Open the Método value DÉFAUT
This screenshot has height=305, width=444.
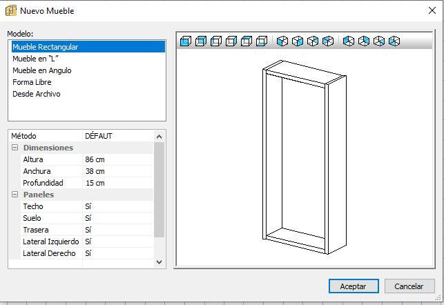118,136
